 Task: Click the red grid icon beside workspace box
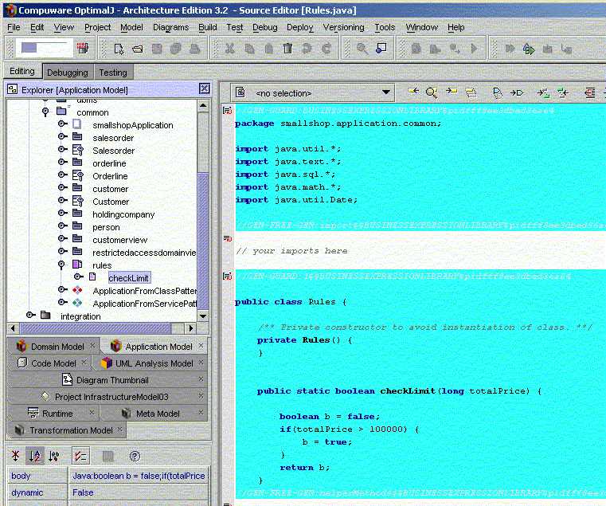coord(82,48)
